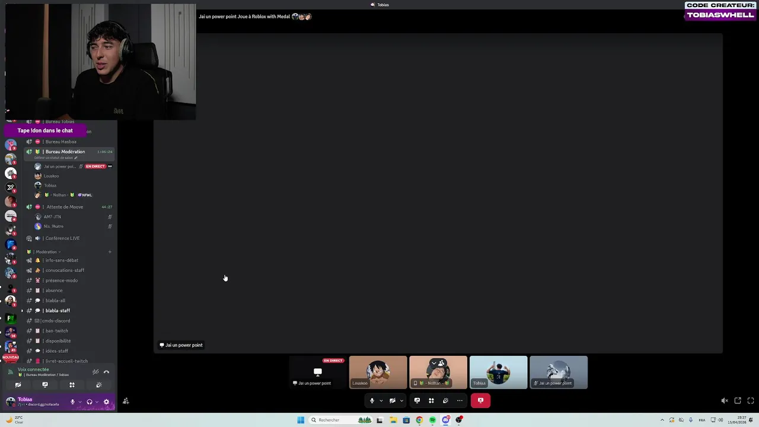Show hidden system tray icons chevron
Image resolution: width=759 pixels, height=427 pixels.
[662, 420]
